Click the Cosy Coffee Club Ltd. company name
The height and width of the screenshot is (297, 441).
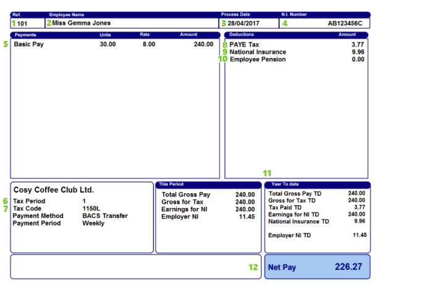(x=54, y=190)
